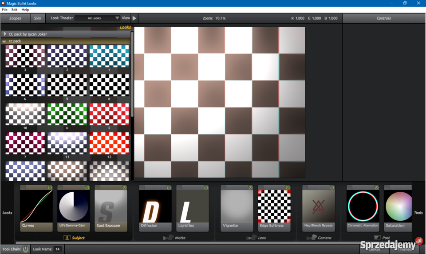
Task: Open the Lift-Gamma-Gain tool
Action: 74,207
